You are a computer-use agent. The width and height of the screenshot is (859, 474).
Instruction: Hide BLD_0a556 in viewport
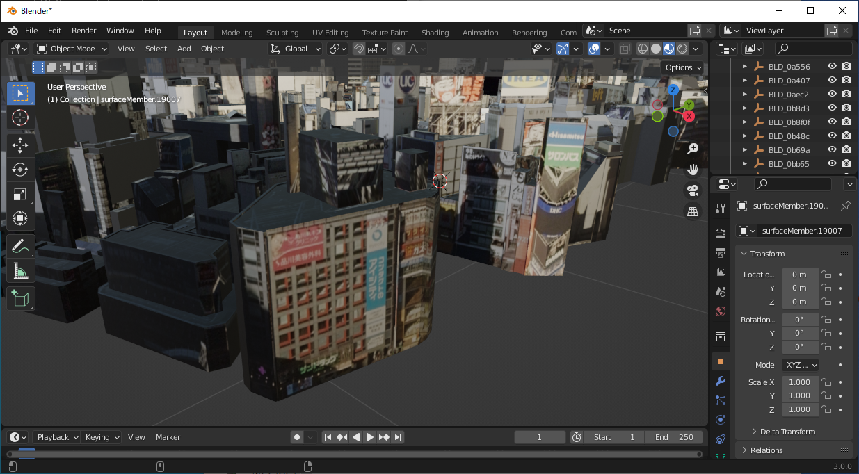(x=832, y=66)
